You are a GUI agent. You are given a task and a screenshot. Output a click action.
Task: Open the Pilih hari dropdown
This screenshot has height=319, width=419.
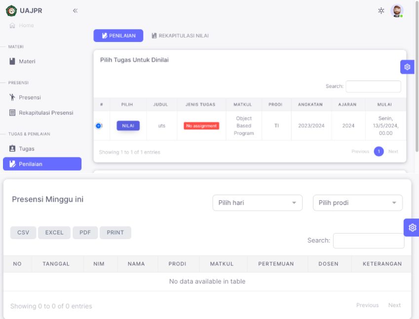257,203
